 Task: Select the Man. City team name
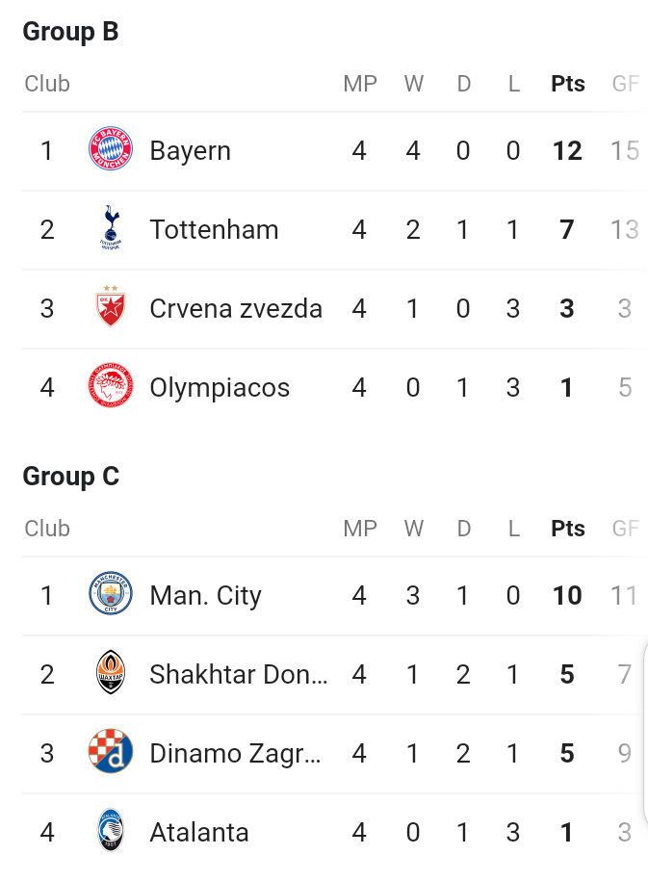[206, 596]
